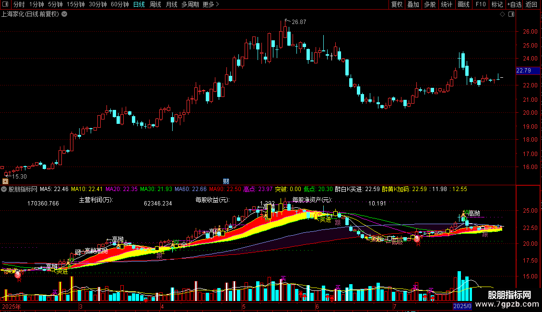Click 返回 to go back
542x312 pixels.
pos(531,4)
